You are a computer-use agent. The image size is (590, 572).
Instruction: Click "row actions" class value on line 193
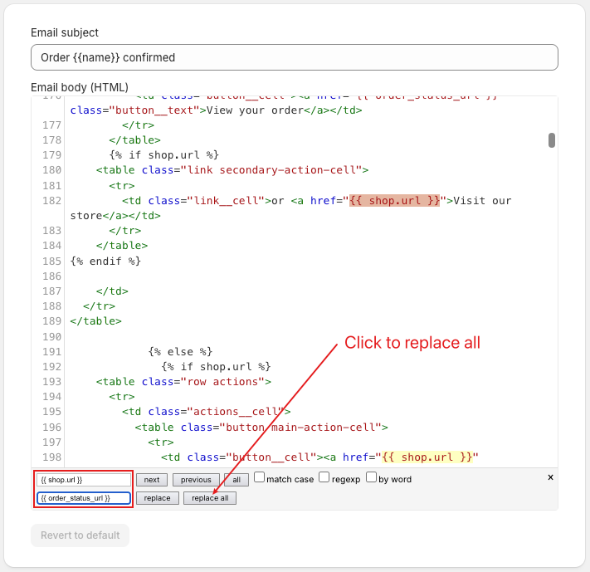point(226,382)
